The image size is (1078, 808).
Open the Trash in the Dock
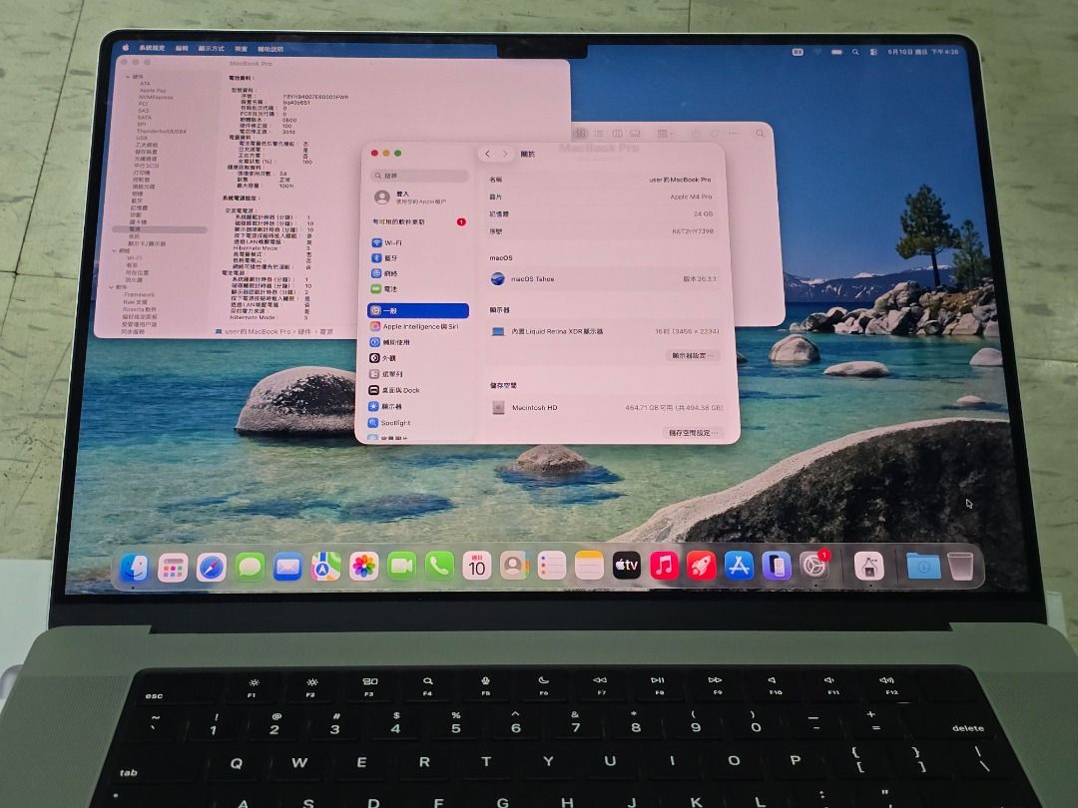pyautogui.click(x=961, y=567)
